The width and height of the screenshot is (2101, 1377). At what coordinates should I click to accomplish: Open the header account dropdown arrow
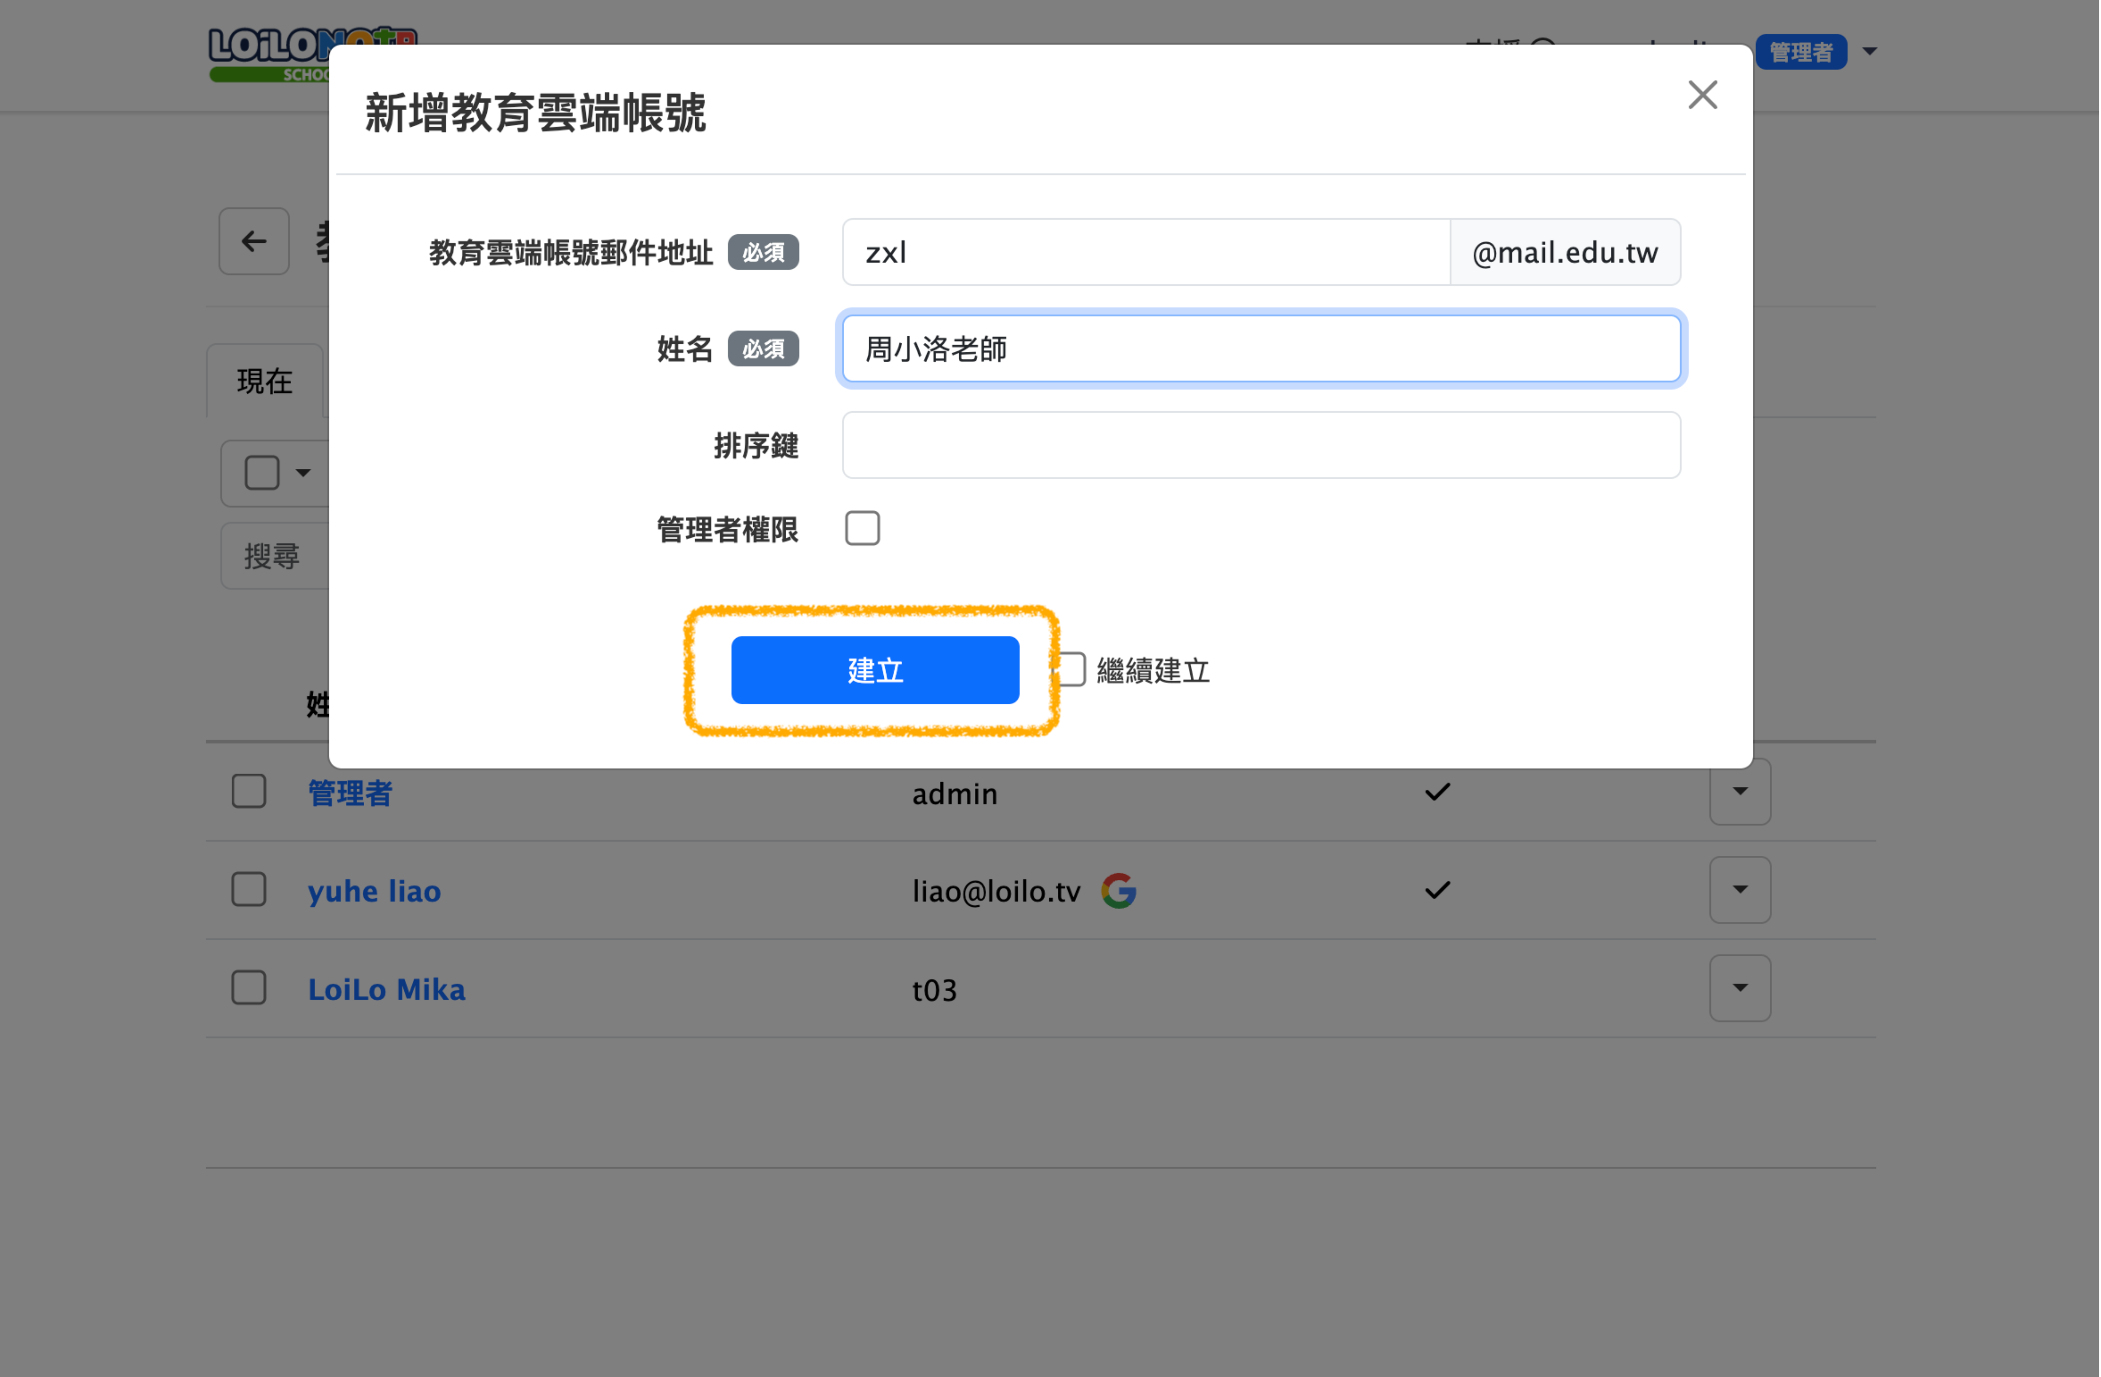(x=1870, y=52)
